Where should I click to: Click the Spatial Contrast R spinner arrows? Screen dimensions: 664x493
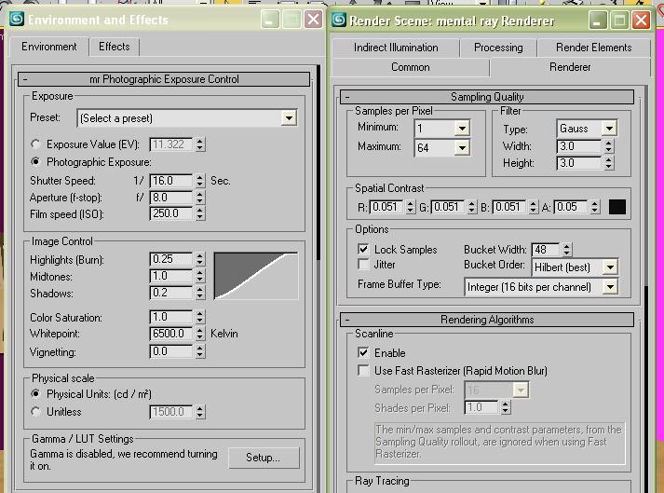pos(410,207)
